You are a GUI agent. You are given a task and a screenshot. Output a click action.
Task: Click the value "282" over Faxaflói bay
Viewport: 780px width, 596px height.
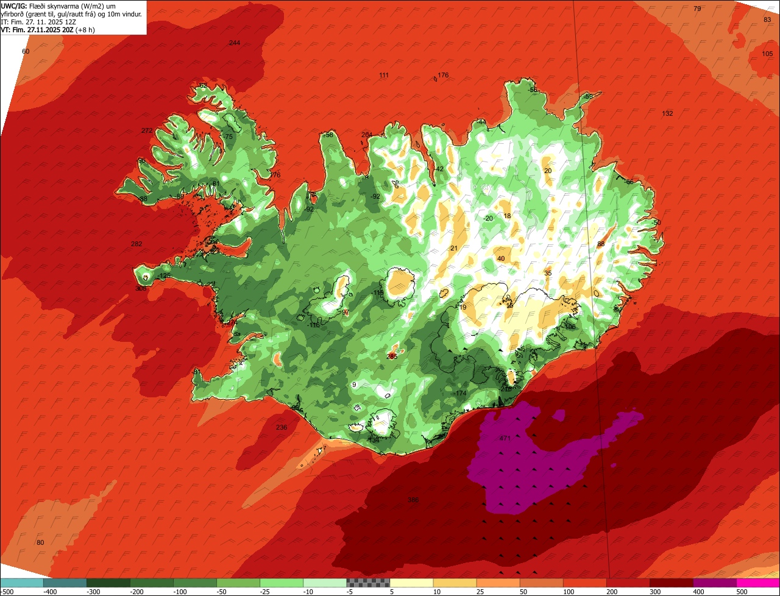click(x=136, y=244)
